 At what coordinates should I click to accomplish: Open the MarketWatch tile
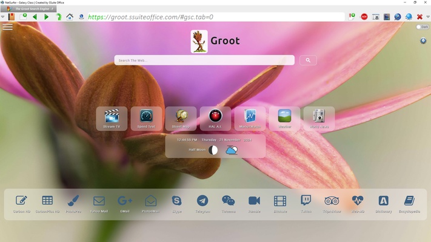tap(250, 119)
